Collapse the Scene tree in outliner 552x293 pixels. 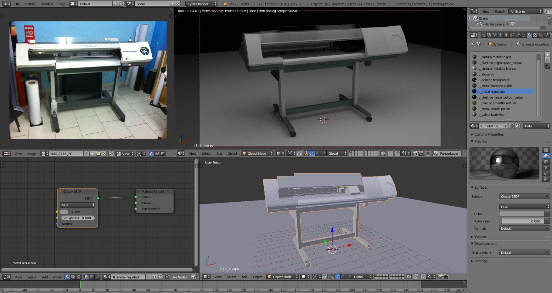point(470,18)
